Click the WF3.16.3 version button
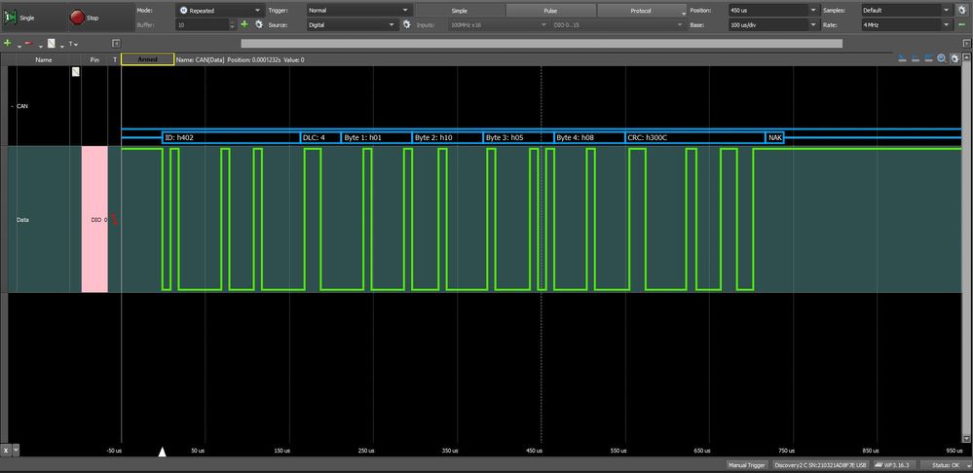 (895, 465)
